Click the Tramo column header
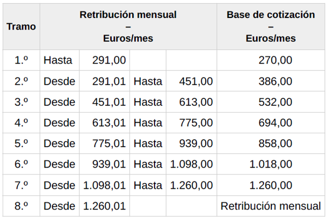The width and height of the screenshot is (328, 220). coord(21,26)
